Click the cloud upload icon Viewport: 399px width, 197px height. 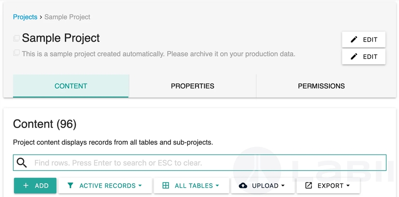(x=243, y=186)
